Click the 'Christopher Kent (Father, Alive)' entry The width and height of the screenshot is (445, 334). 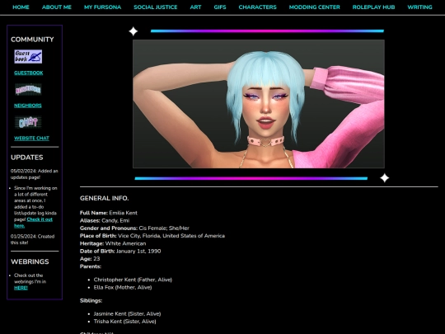pos(133,280)
